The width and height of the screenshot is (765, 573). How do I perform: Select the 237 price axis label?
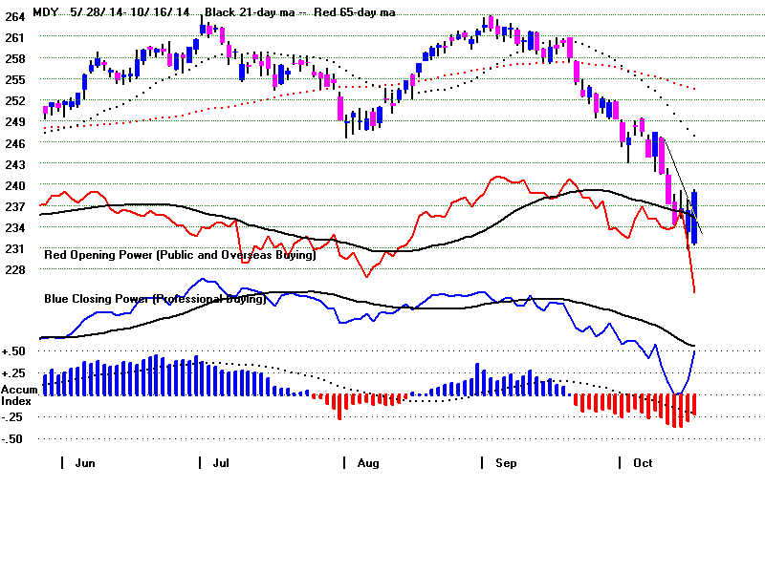tap(14, 206)
